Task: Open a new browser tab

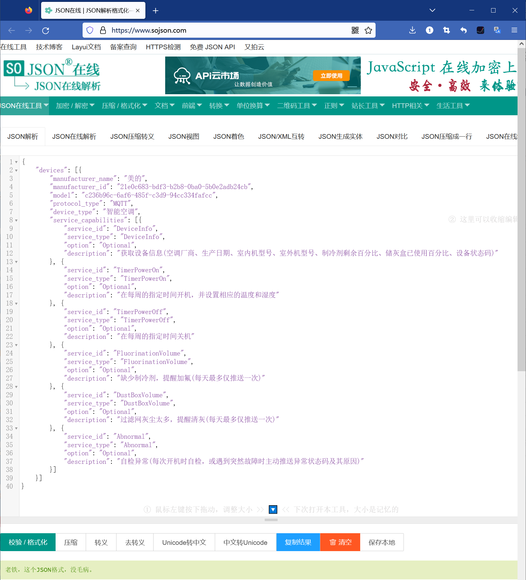Action: click(155, 11)
